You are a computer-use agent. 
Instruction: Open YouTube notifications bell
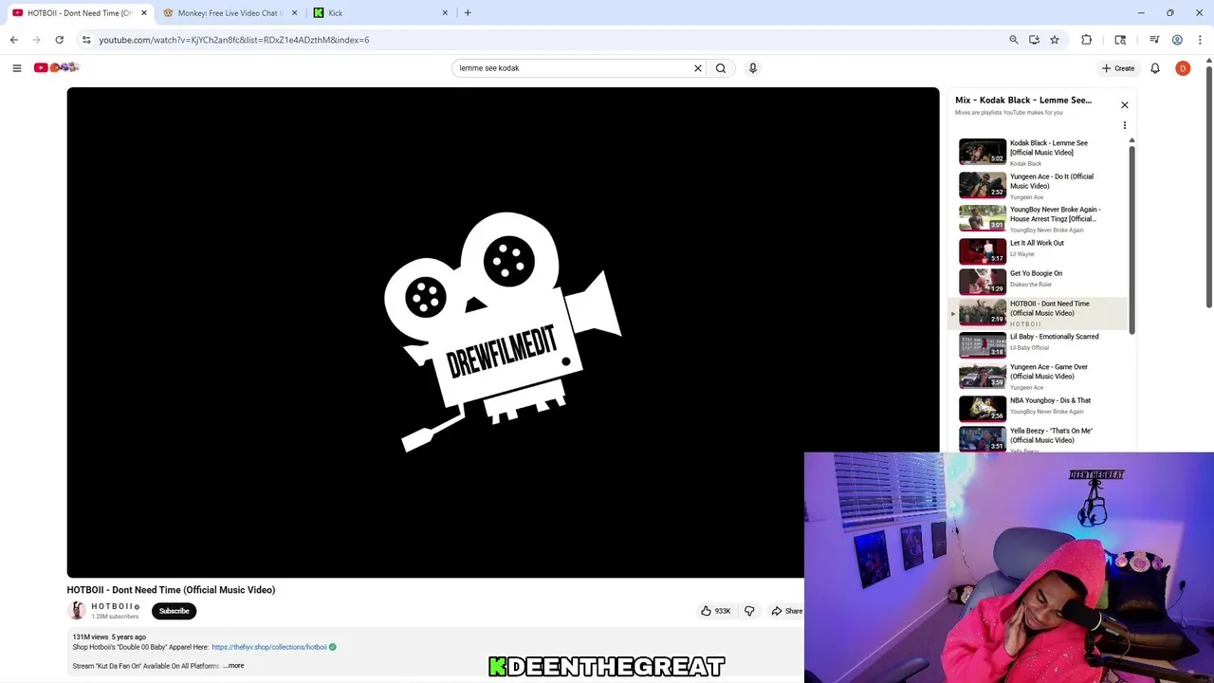[1155, 68]
